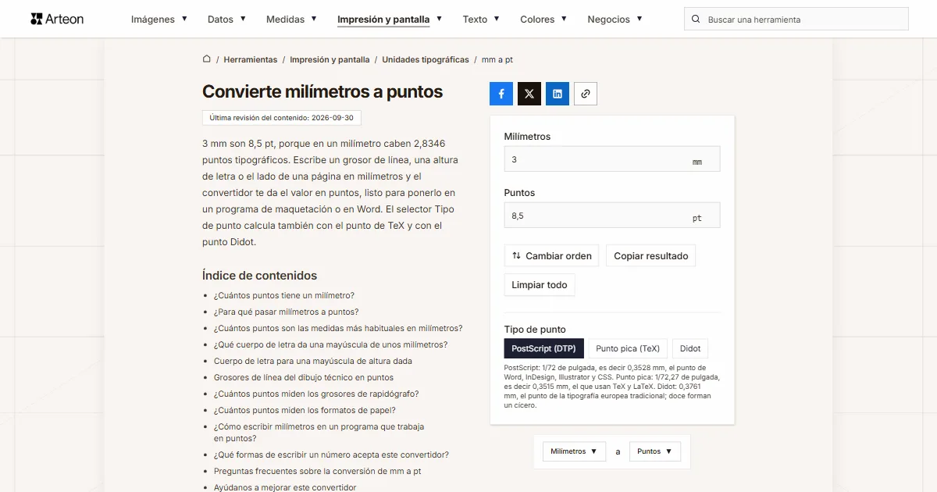Viewport: 937px width, 492px height.
Task: Jump to ¿Cuántos puntos tiene un milímetro?
Action: [284, 295]
